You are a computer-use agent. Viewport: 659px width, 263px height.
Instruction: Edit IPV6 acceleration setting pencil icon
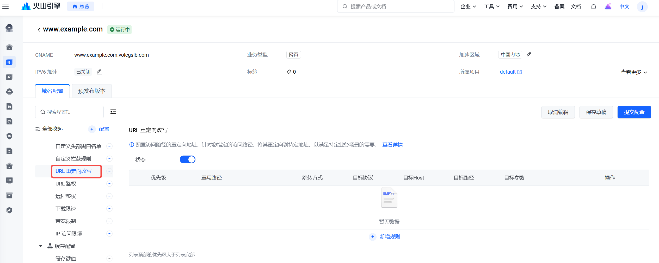99,72
